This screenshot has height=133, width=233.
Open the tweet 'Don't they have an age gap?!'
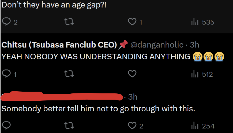coord(54,5)
